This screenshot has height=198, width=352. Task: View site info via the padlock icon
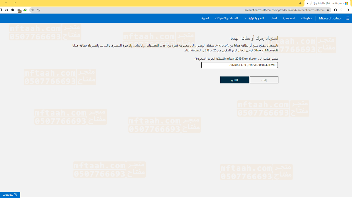pos(328,10)
